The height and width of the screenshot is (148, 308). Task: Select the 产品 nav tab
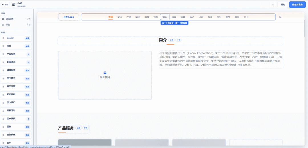[129, 17]
